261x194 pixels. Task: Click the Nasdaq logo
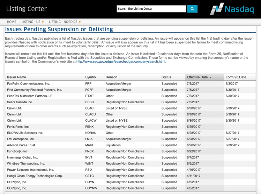[232, 9]
